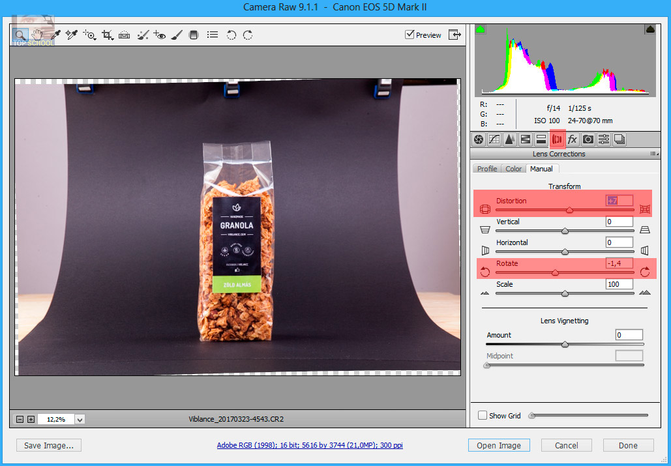Switch to the Color tab
This screenshot has width=671, height=466.
[514, 169]
